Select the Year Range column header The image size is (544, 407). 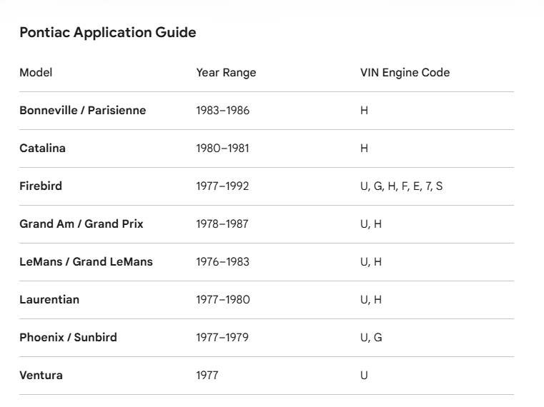226,72
